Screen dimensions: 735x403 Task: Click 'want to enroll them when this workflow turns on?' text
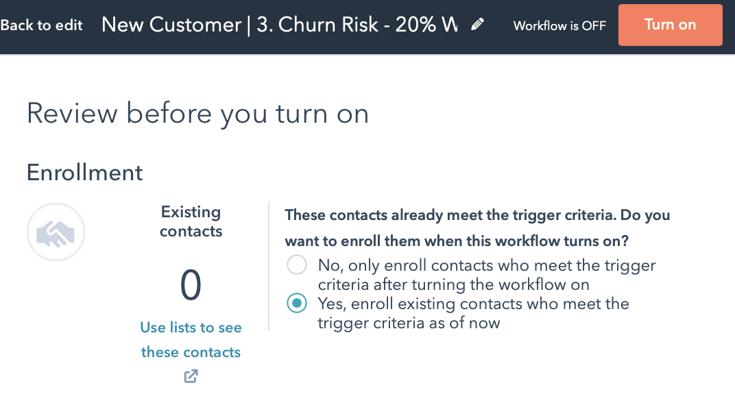(x=457, y=241)
